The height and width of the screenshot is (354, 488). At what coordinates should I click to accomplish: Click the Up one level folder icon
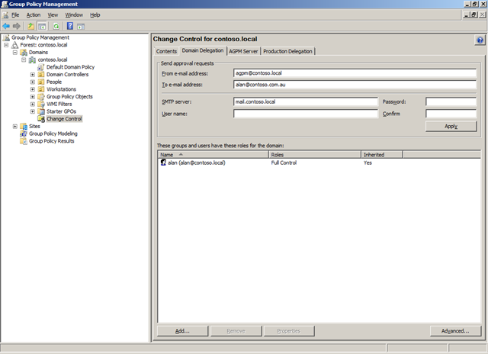click(31, 25)
